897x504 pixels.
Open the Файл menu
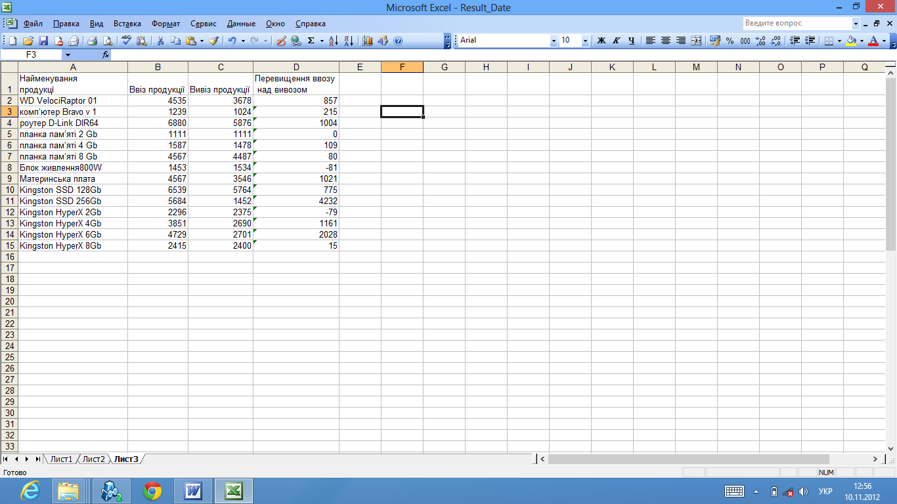point(33,24)
